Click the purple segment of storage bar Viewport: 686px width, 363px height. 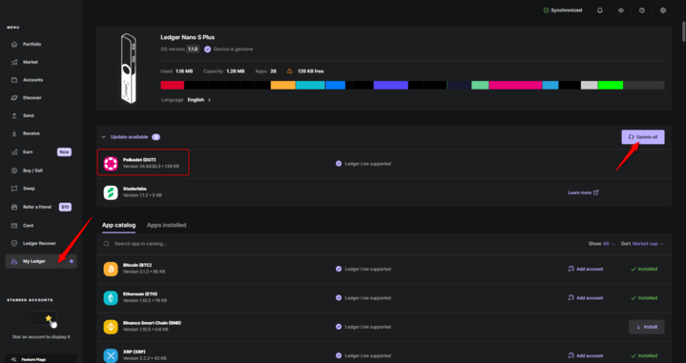coord(390,85)
